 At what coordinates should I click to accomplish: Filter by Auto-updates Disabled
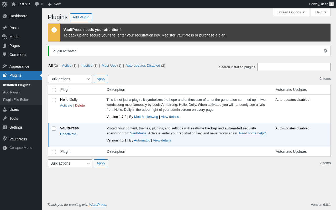(x=143, y=66)
